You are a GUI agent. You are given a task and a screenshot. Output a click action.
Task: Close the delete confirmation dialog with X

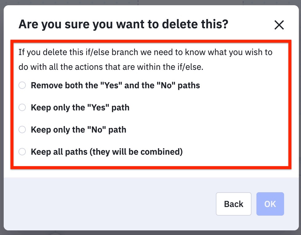point(279,25)
